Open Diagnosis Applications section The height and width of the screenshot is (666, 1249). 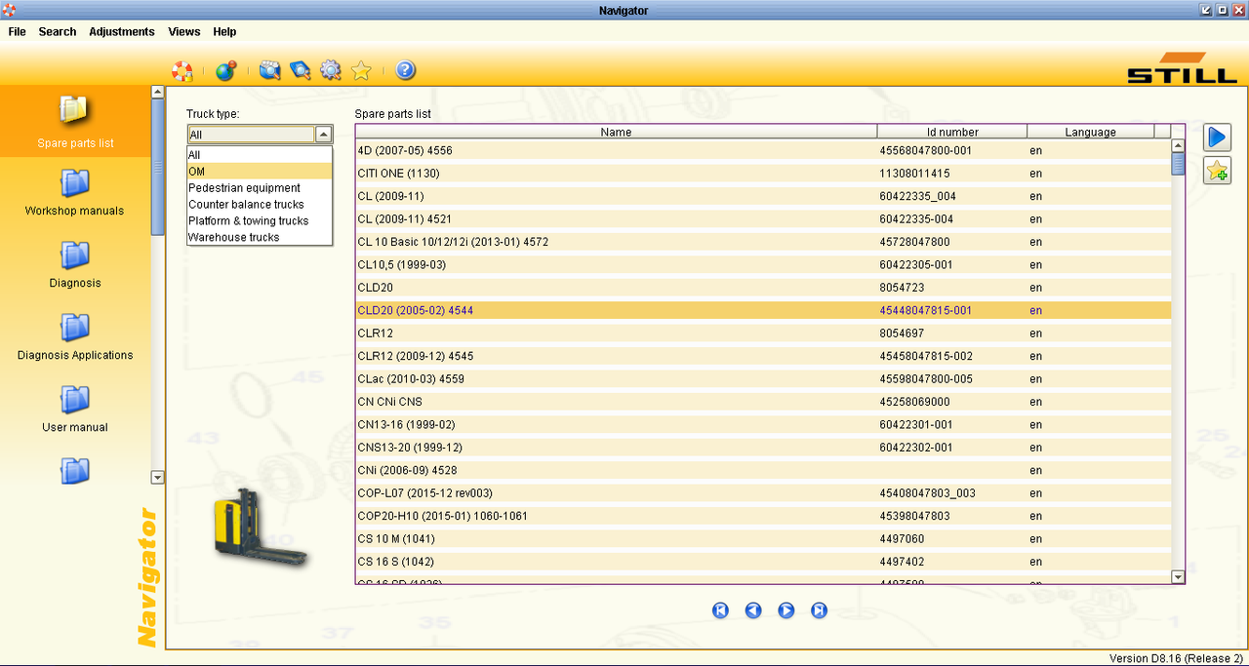point(75,336)
